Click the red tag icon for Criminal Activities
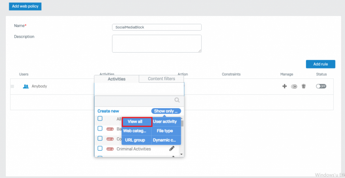 110,149
